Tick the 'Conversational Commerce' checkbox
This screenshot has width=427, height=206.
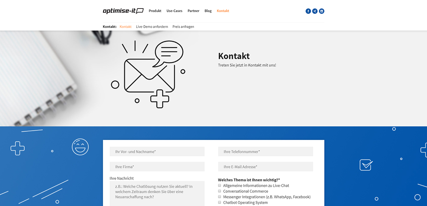tap(220, 191)
